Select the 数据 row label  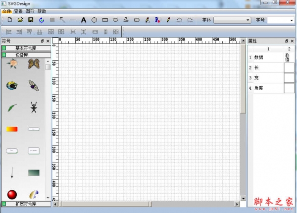pyautogui.click(x=259, y=57)
